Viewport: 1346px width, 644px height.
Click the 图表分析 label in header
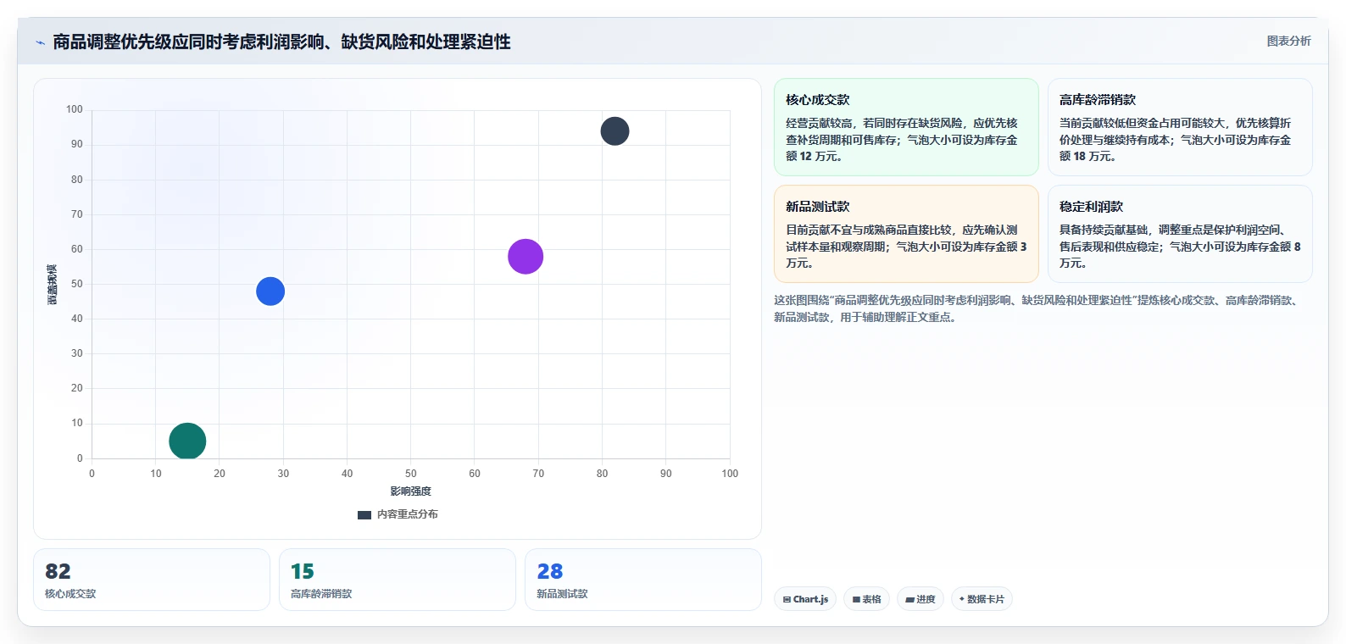click(1288, 41)
